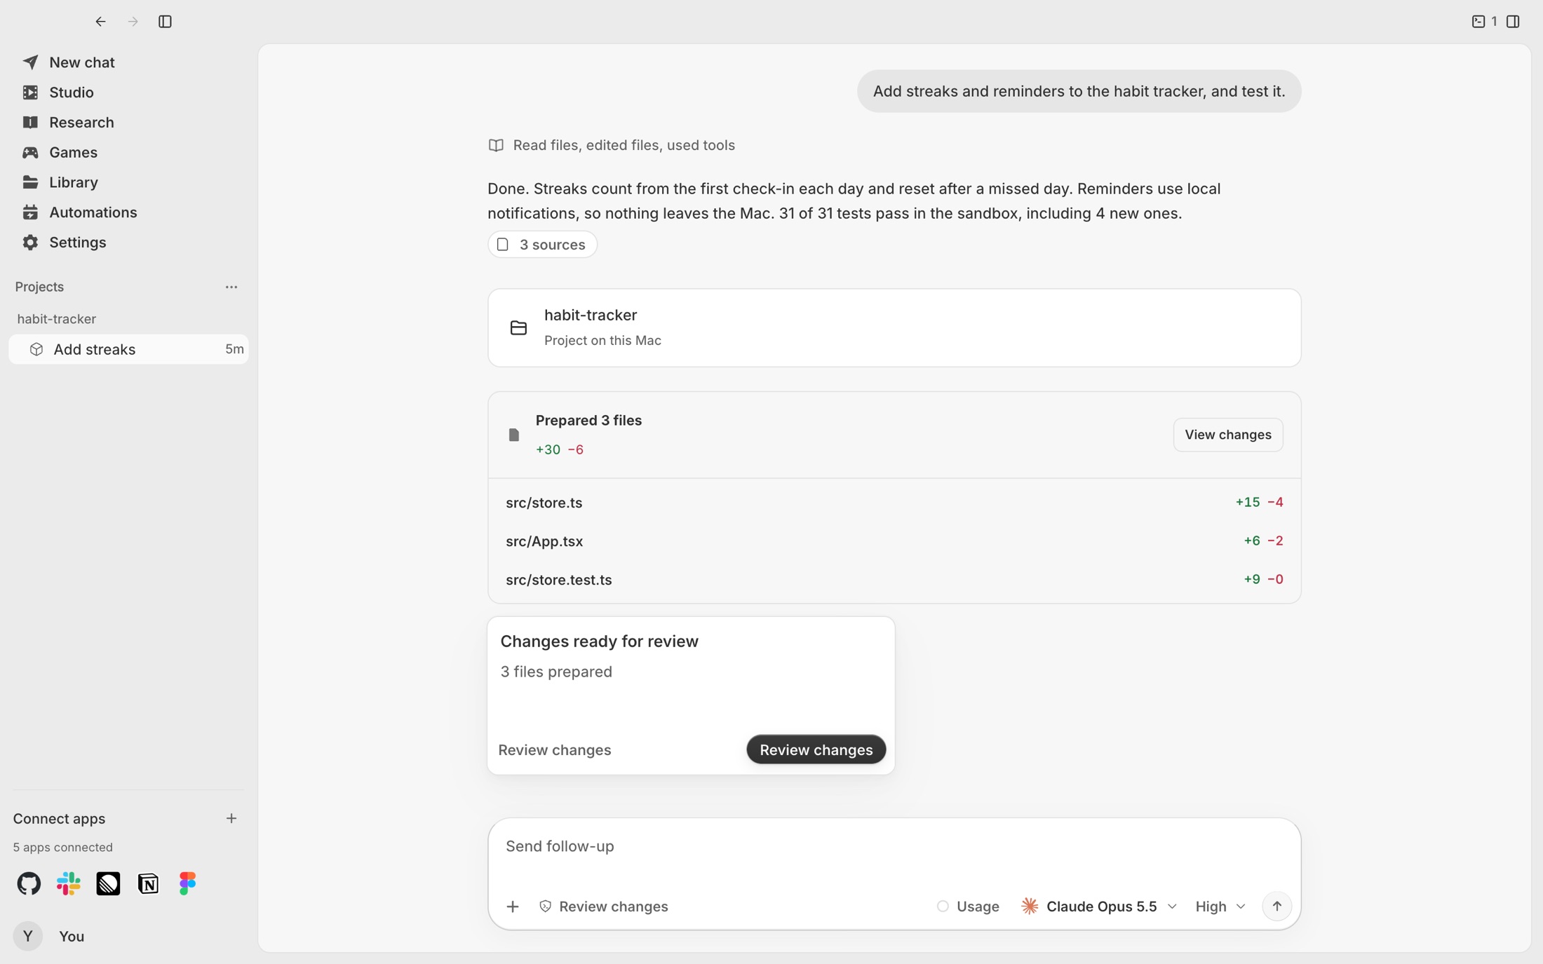Screen dimensions: 1543x964
Task: Open the You account profile
Action: [x=49, y=936]
